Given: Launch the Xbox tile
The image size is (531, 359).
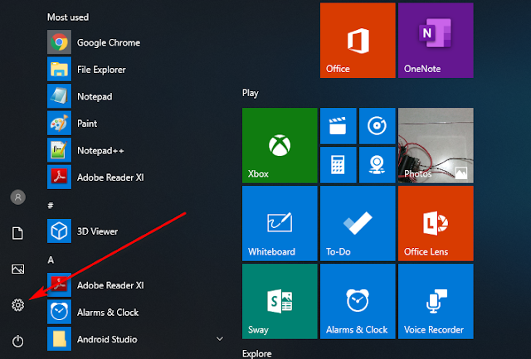Looking at the screenshot, I should click(280, 145).
